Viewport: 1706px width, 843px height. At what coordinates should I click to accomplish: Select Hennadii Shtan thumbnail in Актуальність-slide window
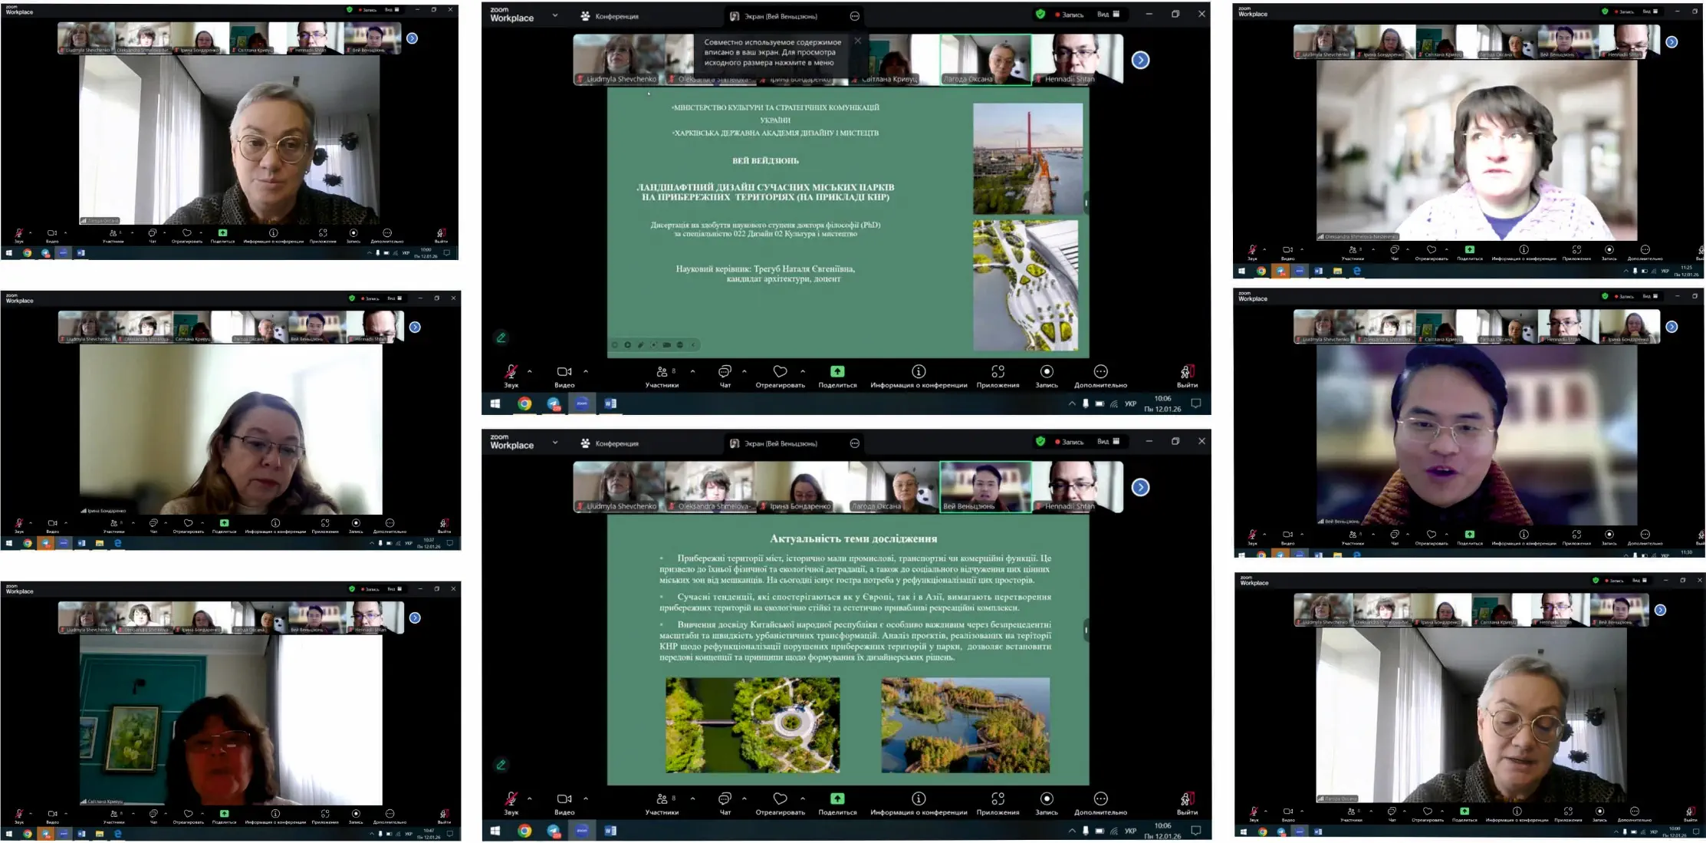click(1077, 487)
